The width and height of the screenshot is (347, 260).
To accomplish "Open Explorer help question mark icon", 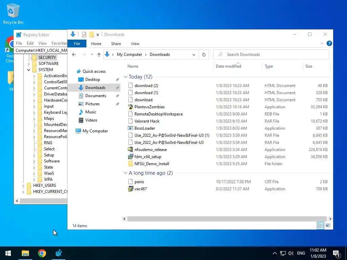I will 329,44.
